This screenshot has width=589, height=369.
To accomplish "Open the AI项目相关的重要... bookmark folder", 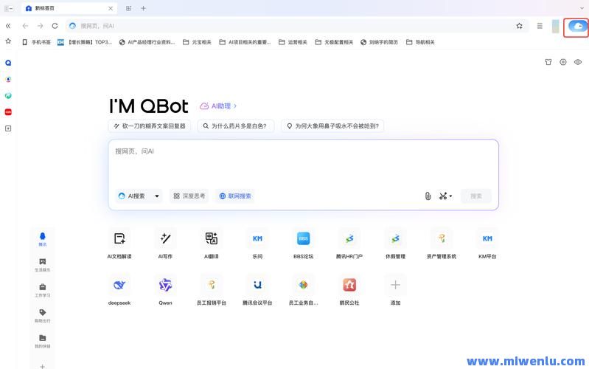I will click(x=245, y=42).
